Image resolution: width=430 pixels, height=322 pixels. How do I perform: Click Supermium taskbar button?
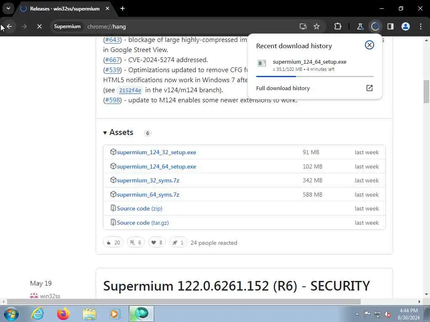click(x=142, y=314)
